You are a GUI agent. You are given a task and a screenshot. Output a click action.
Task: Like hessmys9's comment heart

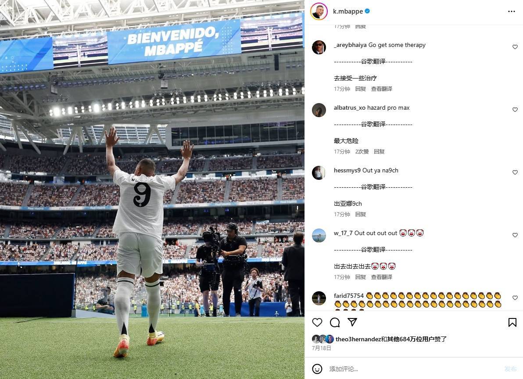(x=515, y=172)
